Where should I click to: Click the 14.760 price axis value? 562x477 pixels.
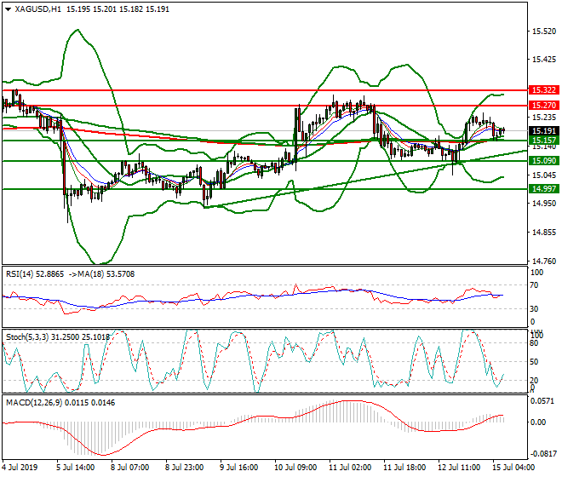[x=544, y=261]
